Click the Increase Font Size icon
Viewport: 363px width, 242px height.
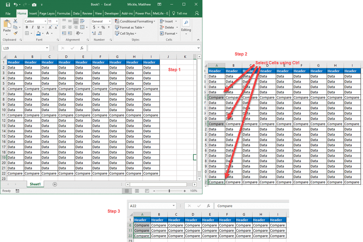51,28
